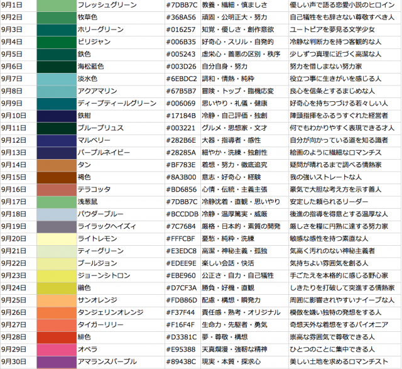Select the 9月25日 date cell
Viewport: 402px width, 369px height.
click(x=18, y=300)
